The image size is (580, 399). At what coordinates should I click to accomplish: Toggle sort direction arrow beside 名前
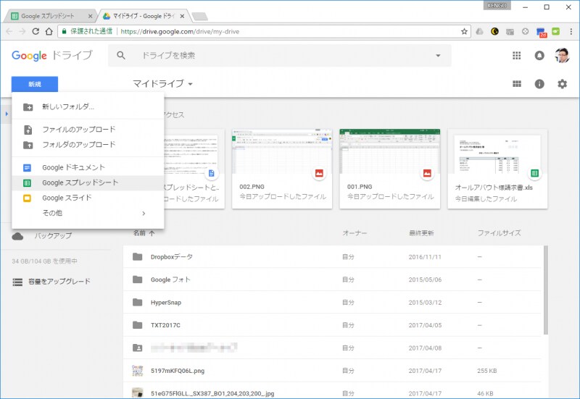(152, 233)
